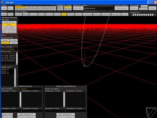Viewport: 157px width, 118px height.
Task: Click the Save file button
Action: [x=10, y=8]
